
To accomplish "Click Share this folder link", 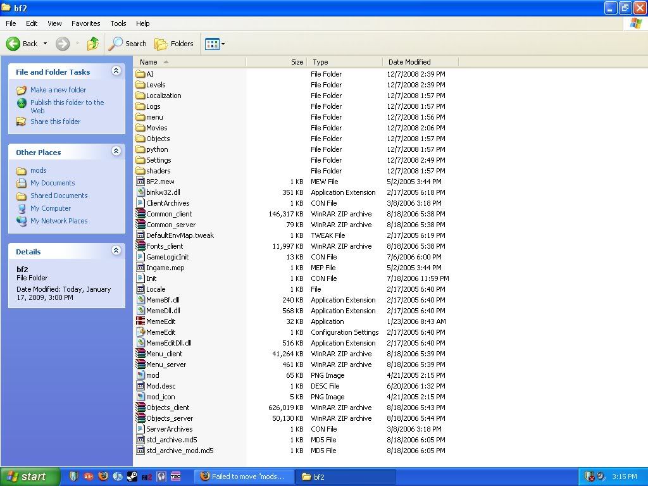I will [56, 121].
